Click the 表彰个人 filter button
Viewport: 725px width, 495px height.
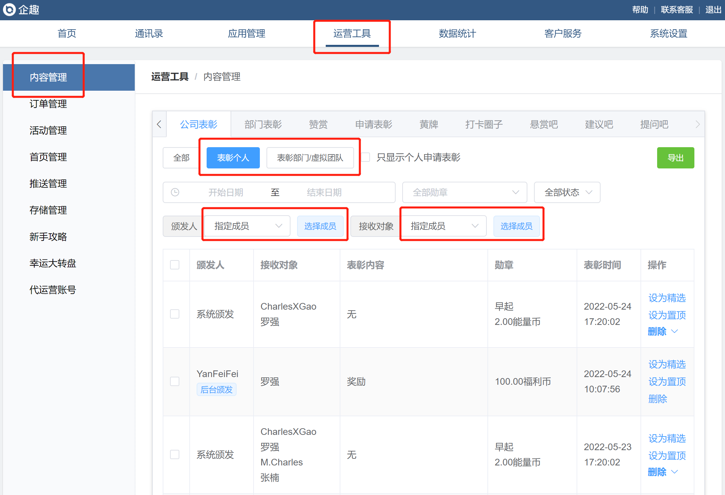point(233,158)
